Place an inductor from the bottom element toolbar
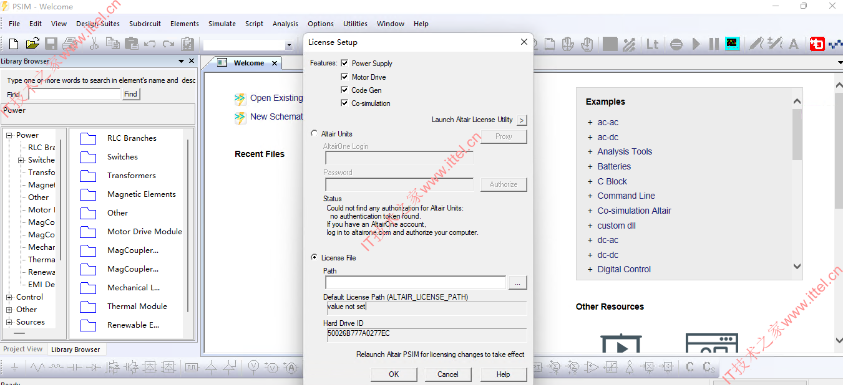 pyautogui.click(x=56, y=367)
